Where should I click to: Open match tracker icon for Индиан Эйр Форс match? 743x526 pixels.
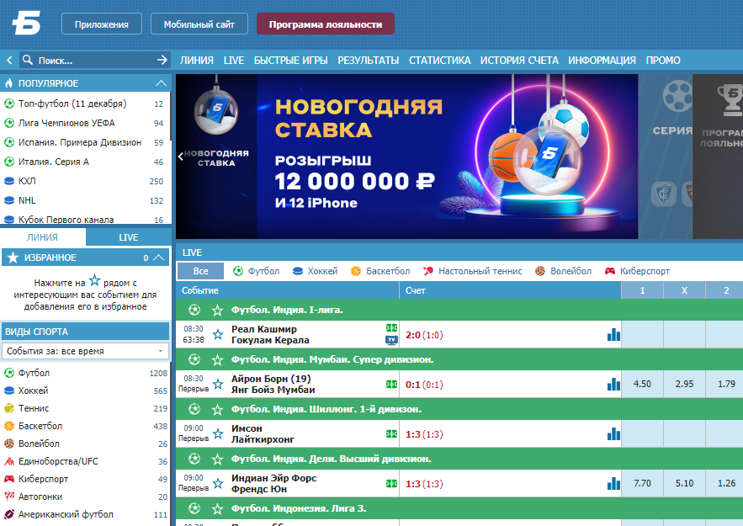click(391, 483)
